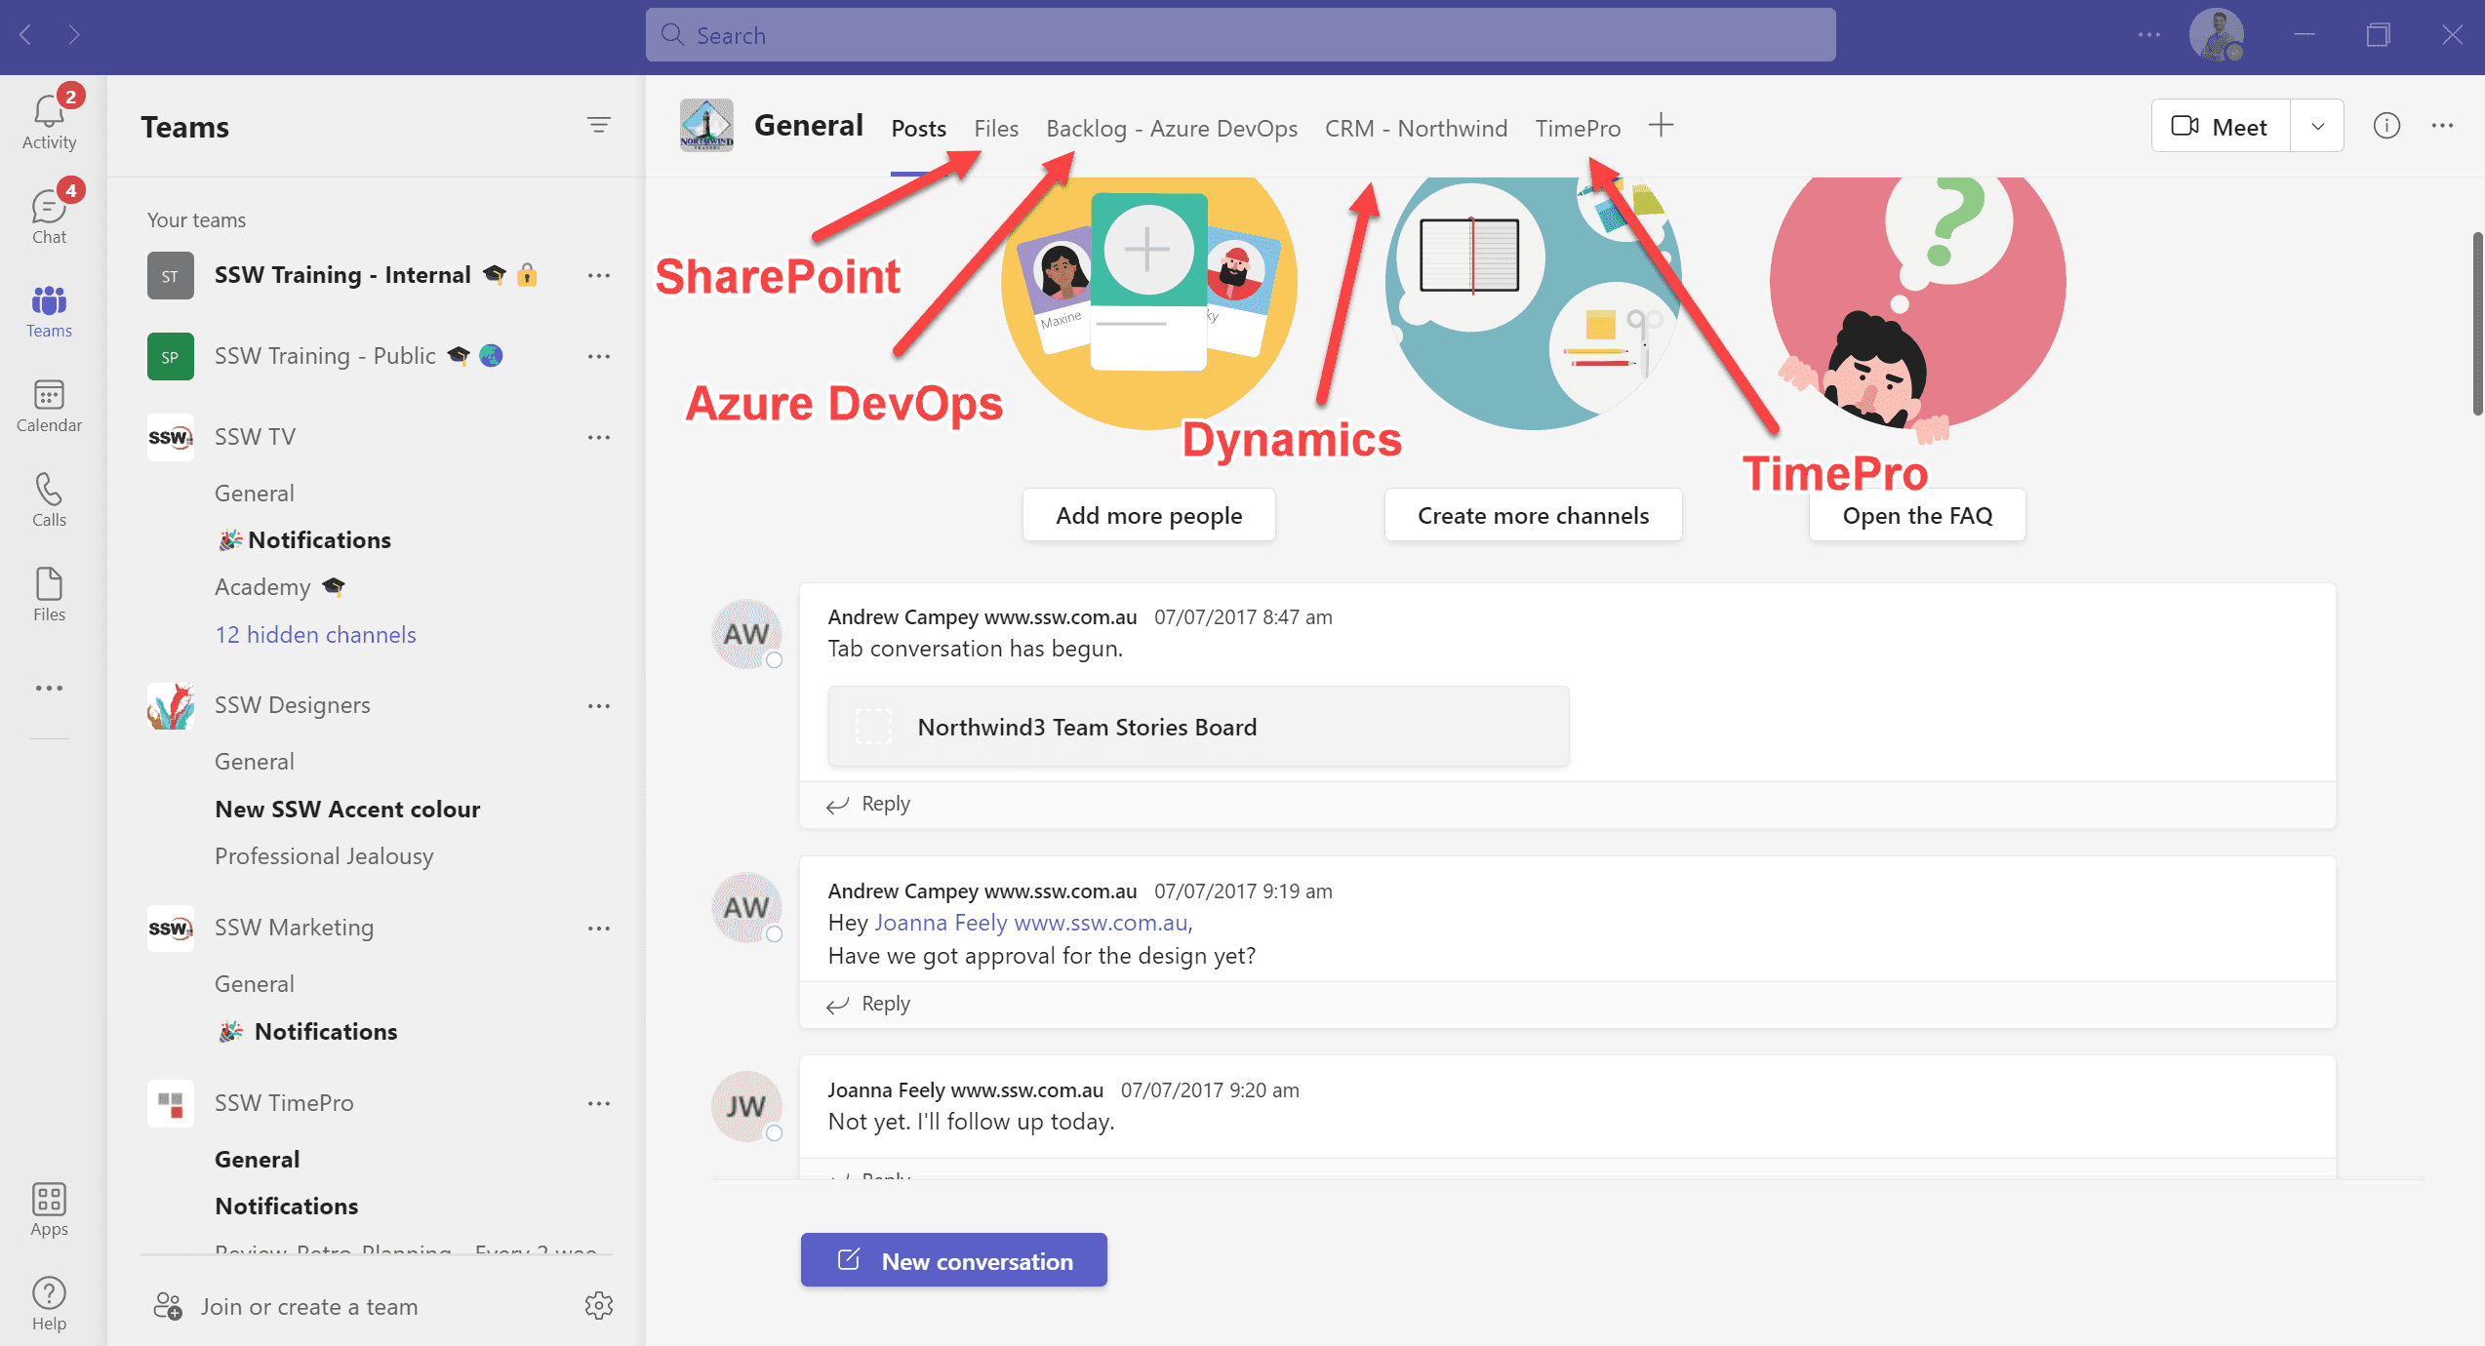Screen dimensions: 2485x1346
Task: Switch to the Files tab
Action: (x=995, y=128)
